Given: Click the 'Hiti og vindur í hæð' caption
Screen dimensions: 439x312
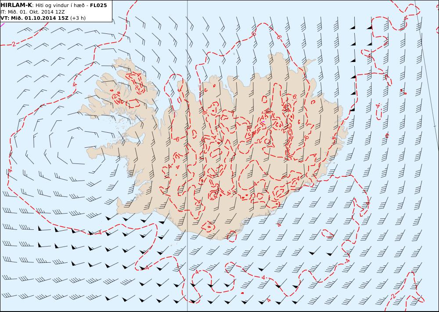Looking at the screenshot, I should click(x=60, y=6).
